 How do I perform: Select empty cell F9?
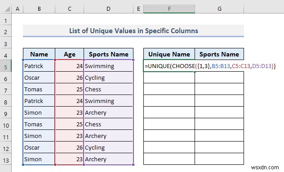pos(169,112)
